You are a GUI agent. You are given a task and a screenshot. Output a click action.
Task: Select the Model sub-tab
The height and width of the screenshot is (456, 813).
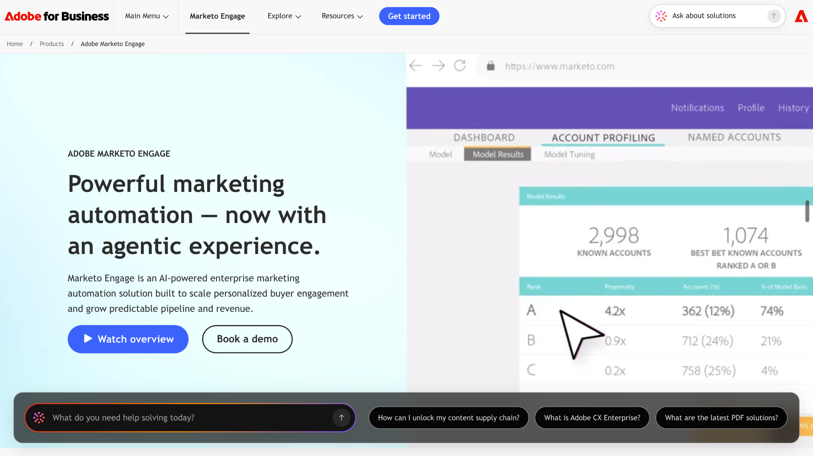(440, 154)
